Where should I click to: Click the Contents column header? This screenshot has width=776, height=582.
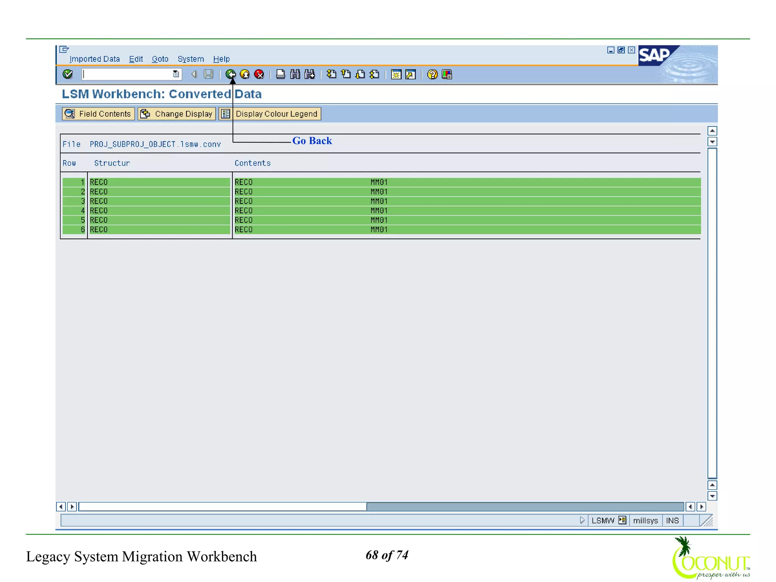[253, 163]
